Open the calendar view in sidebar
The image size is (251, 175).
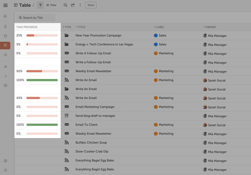coord(5,36)
